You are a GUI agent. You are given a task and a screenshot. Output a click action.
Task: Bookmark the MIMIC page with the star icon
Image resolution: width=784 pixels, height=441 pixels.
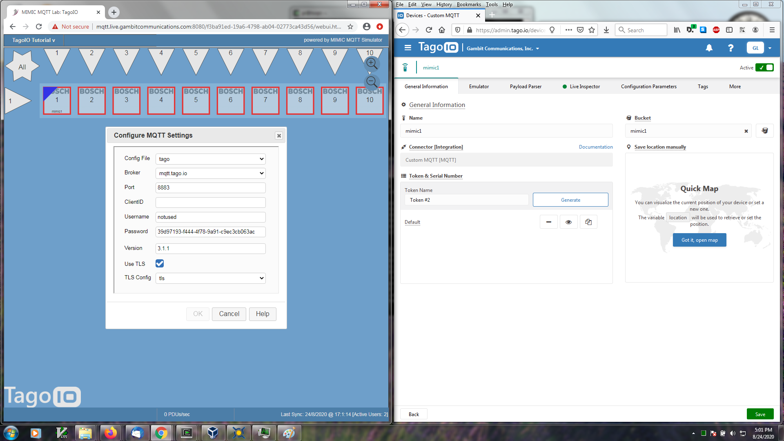350,27
